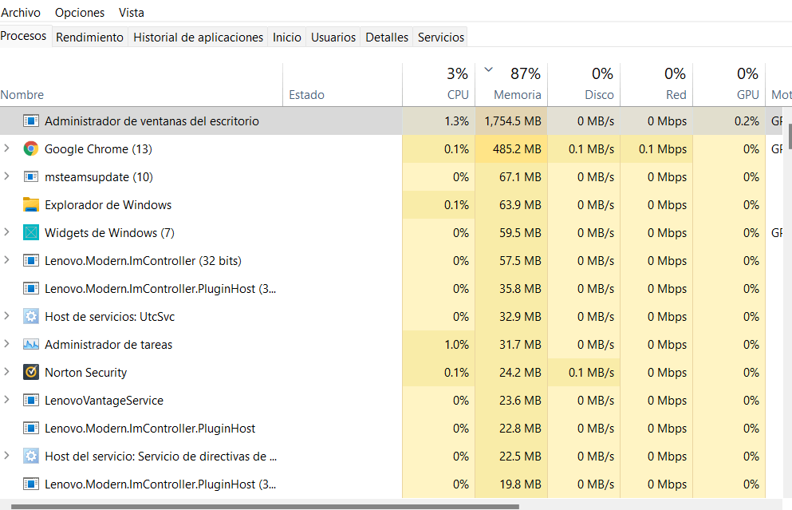This screenshot has width=792, height=510.
Task: Switch to the Detalles tab
Action: point(387,37)
